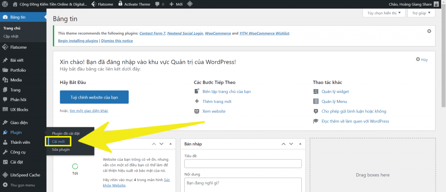Select Trang chủ submenu item
Viewport: 446px width, 192px height.
tap(12, 28)
